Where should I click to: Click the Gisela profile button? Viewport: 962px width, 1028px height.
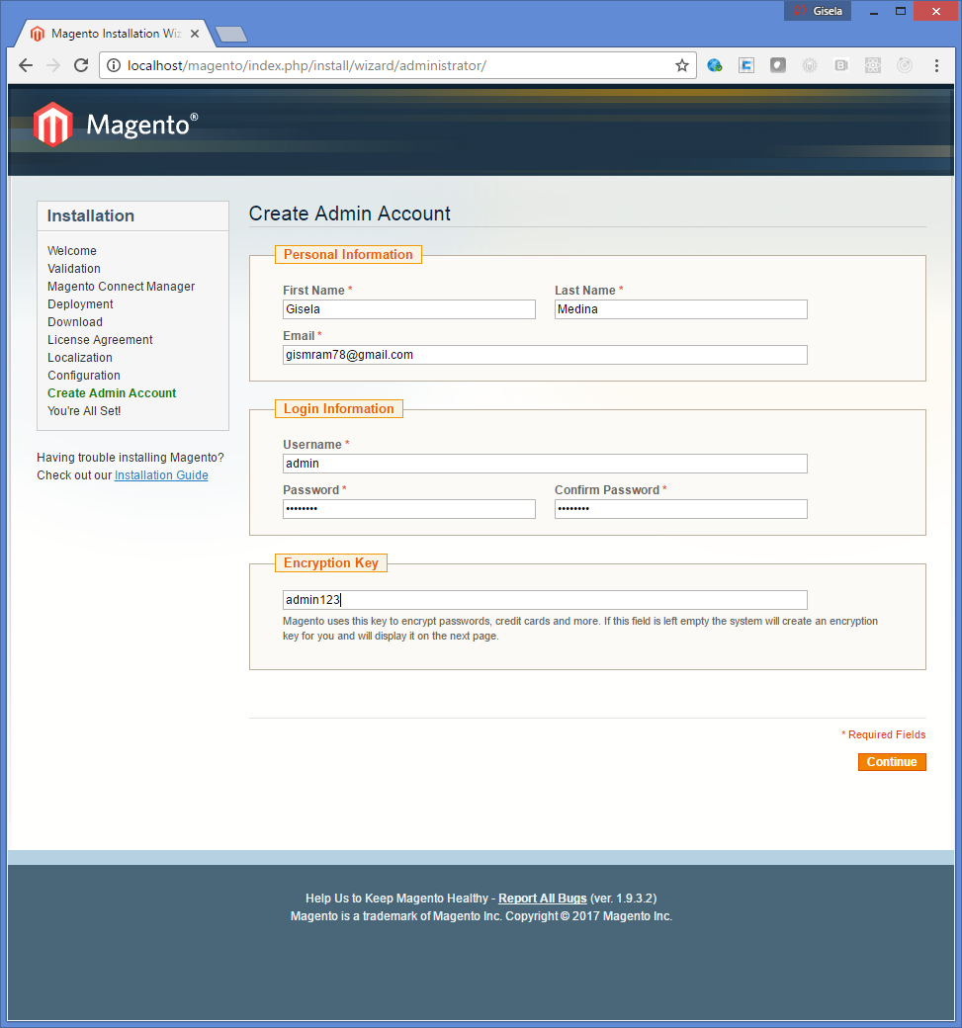(818, 11)
